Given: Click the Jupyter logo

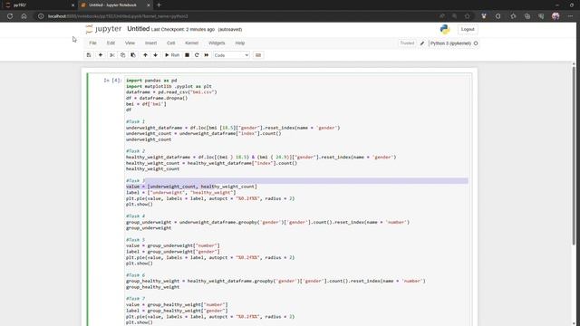Looking at the screenshot, I should (x=103, y=29).
